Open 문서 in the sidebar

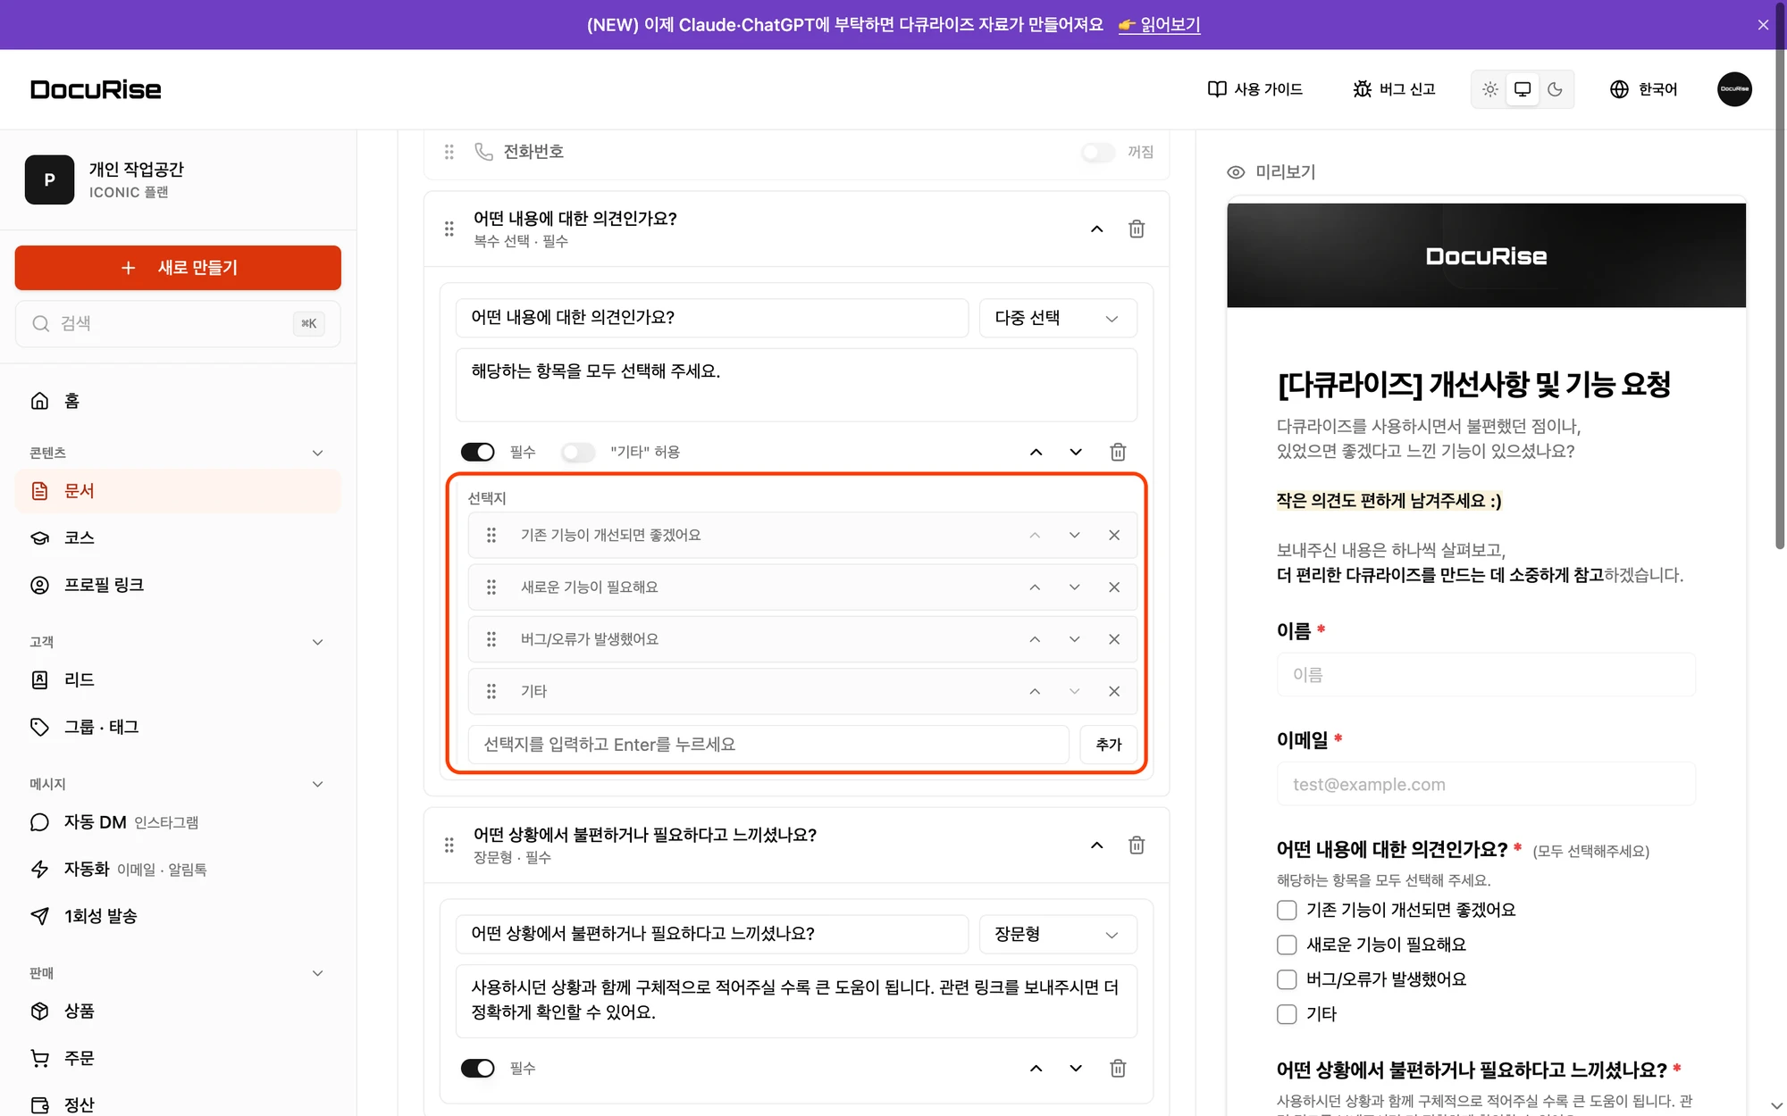coord(178,491)
